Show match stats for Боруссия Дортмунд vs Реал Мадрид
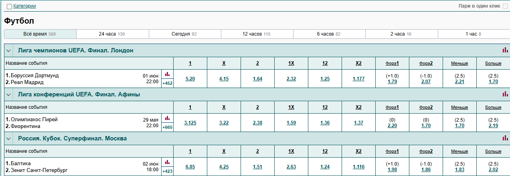 click(167, 74)
